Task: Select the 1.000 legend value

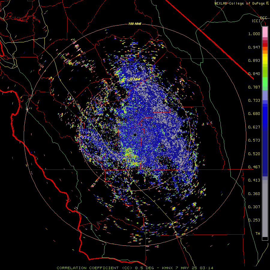Action: click(254, 34)
